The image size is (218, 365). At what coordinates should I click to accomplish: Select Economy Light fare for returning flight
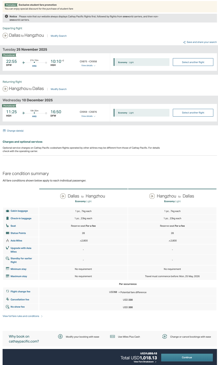coord(142,113)
